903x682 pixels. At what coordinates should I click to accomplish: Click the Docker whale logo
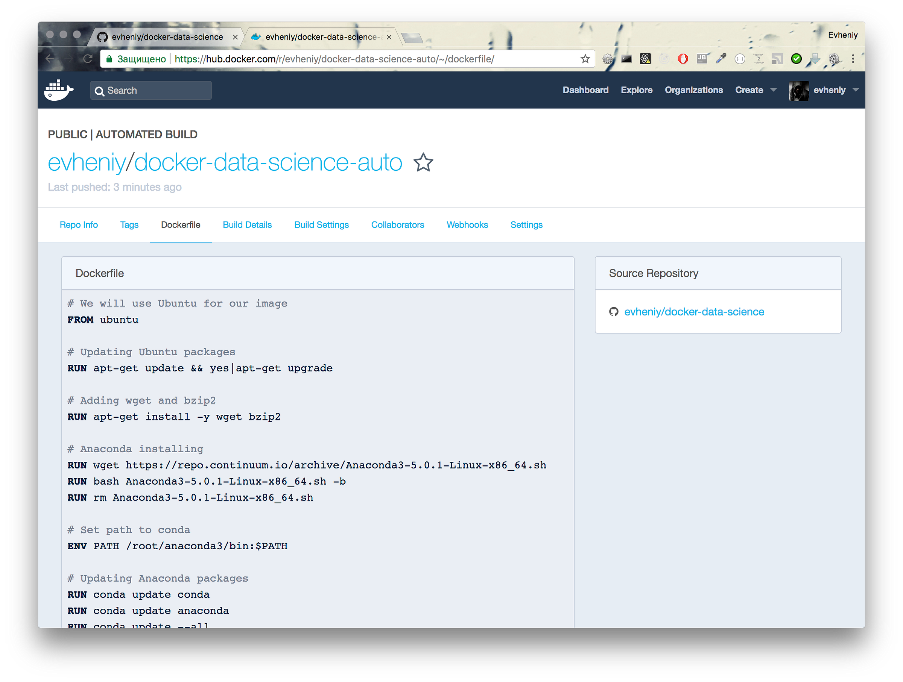(x=59, y=90)
